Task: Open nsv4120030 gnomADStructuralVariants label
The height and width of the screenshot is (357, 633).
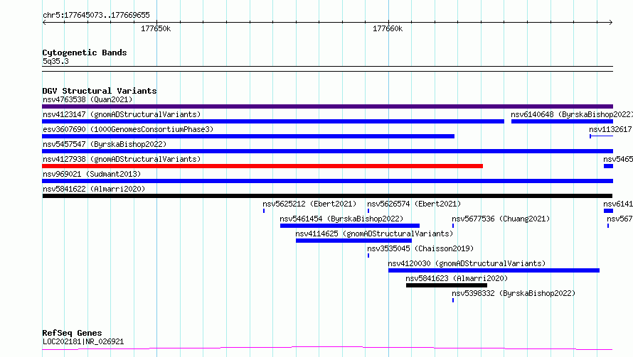Action: [467, 263]
